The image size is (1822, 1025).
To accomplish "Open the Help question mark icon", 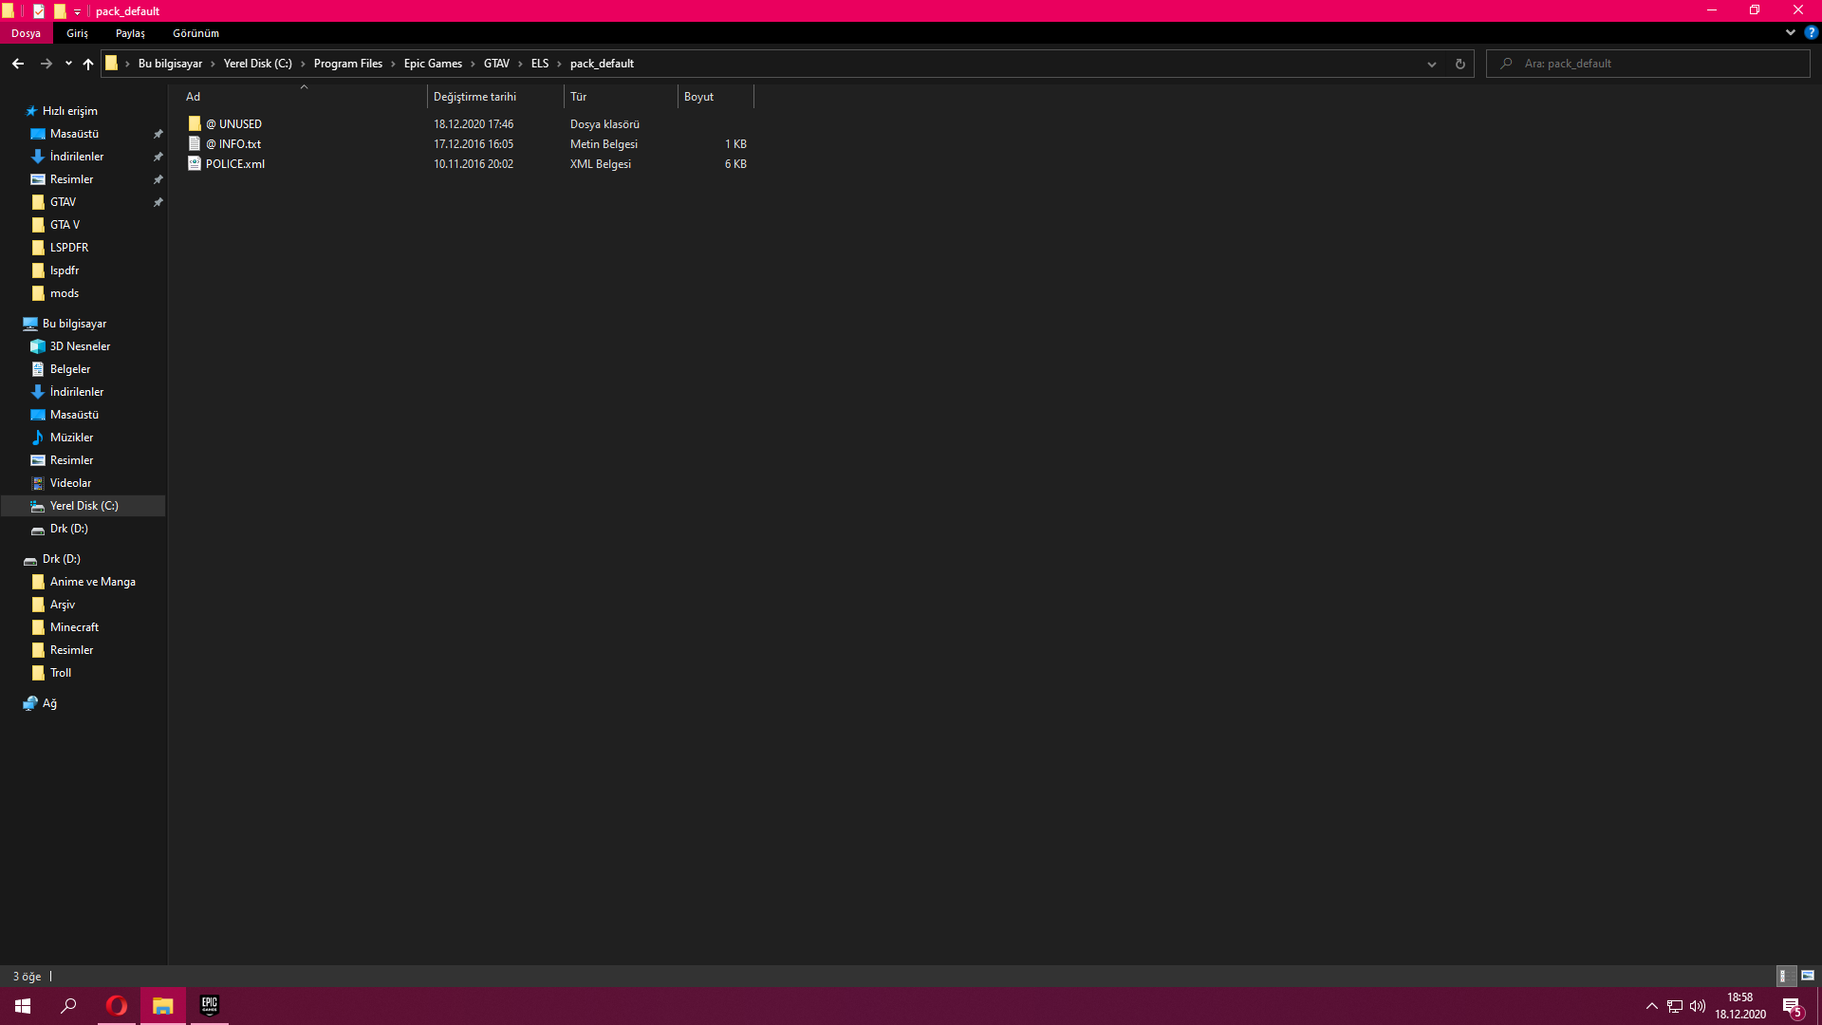I will (x=1811, y=32).
